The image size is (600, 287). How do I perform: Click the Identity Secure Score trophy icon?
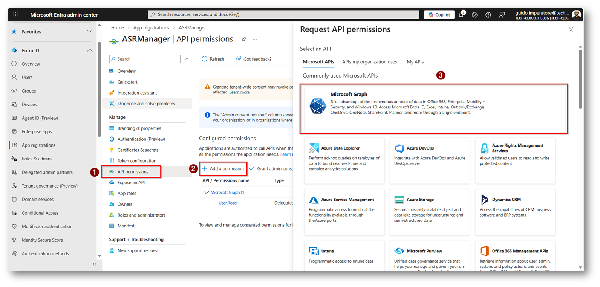click(14, 240)
